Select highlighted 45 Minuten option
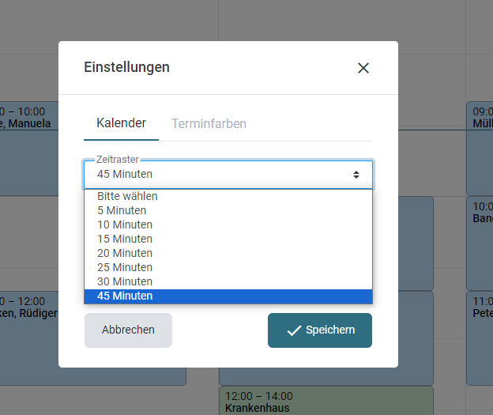This screenshot has height=415, width=493. click(x=228, y=296)
